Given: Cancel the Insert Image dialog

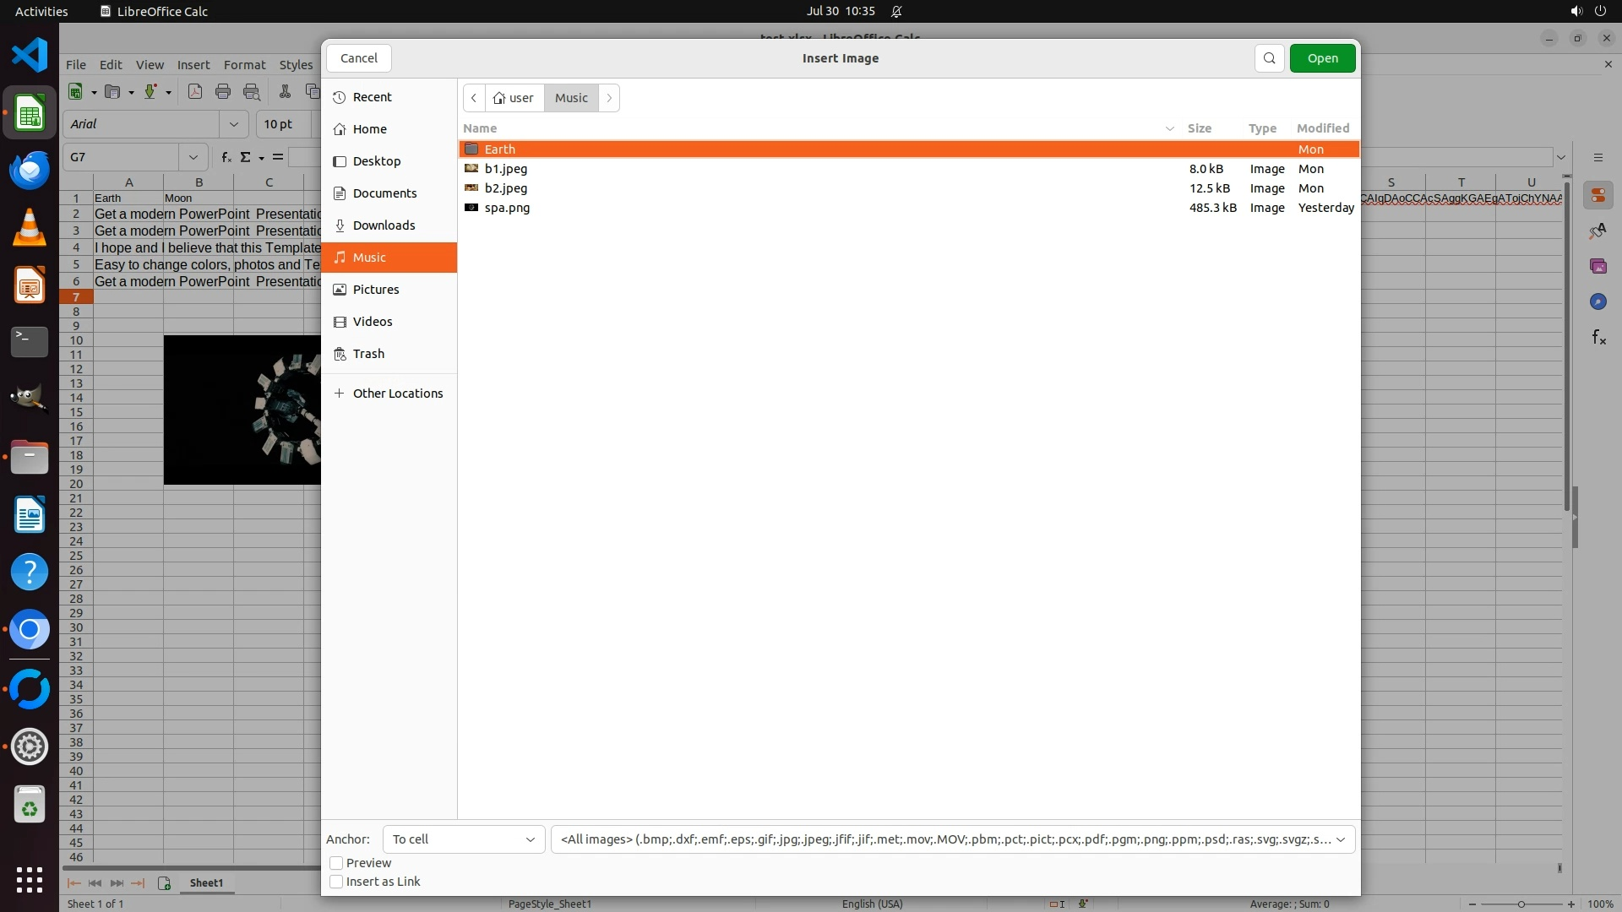Looking at the screenshot, I should tap(359, 58).
